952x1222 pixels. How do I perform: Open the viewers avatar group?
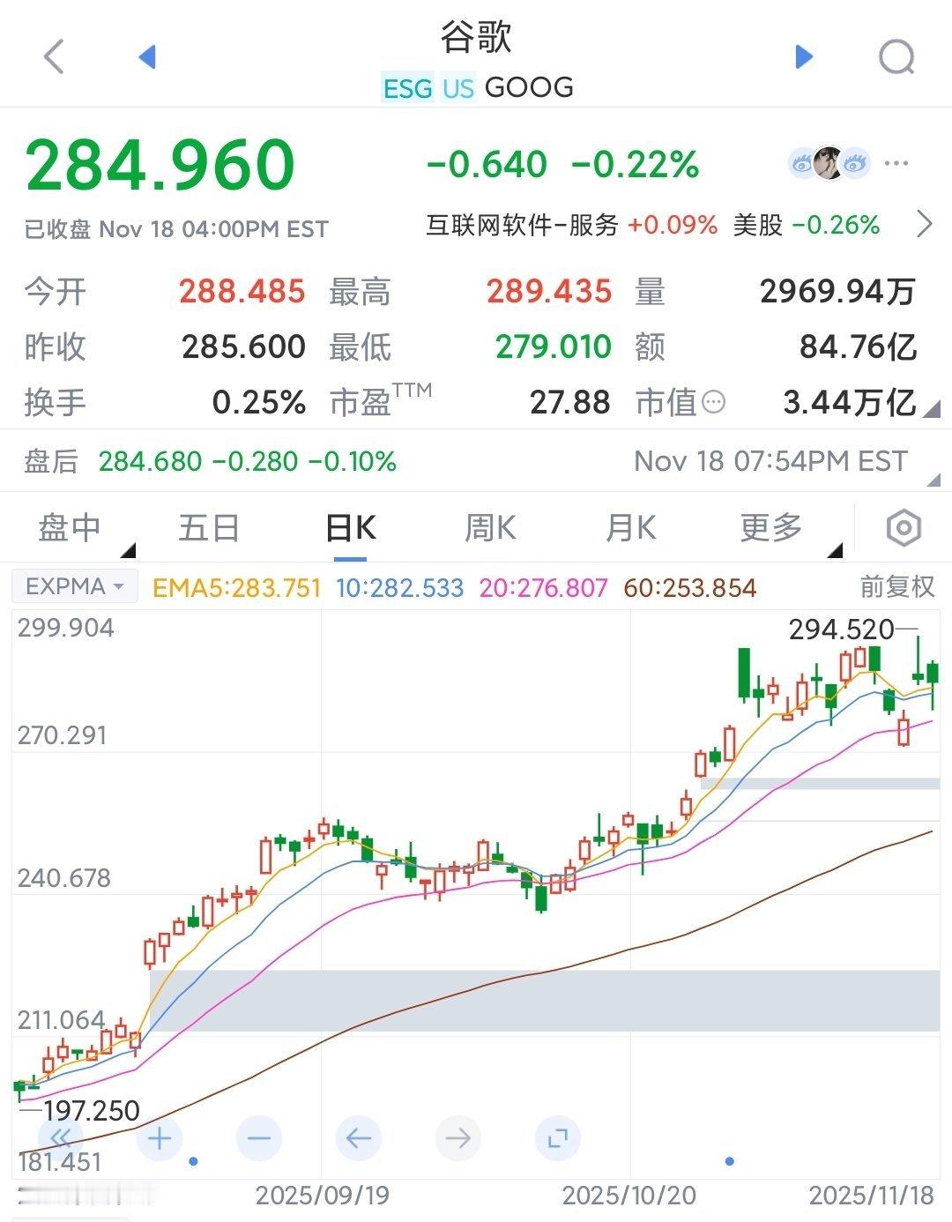pos(829,163)
